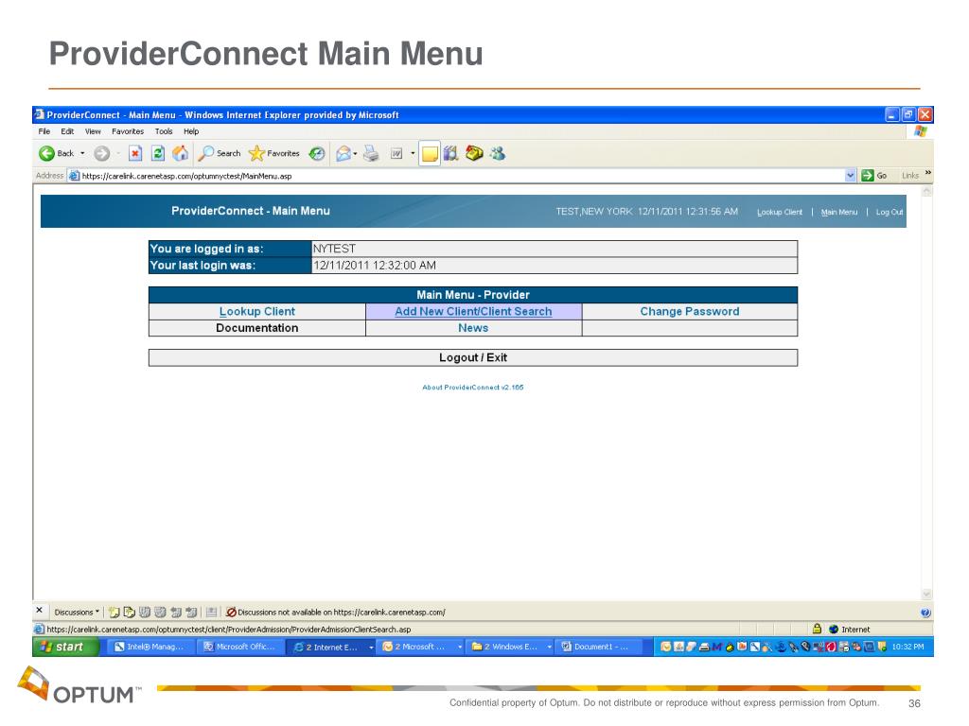Click the Log Out header link
Image resolution: width=969 pixels, height=726 pixels.
point(890,212)
